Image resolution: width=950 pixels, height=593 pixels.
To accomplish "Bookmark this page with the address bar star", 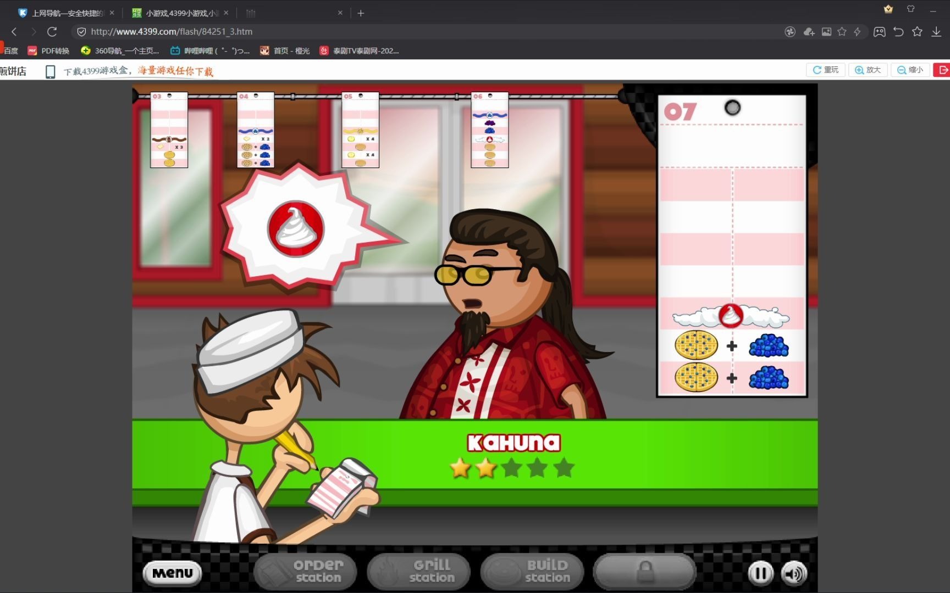I will point(842,32).
